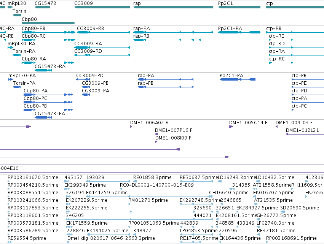The width and height of the screenshot is (324, 244).
Task: Open transcript ctp-RB label
Action: point(274,28)
